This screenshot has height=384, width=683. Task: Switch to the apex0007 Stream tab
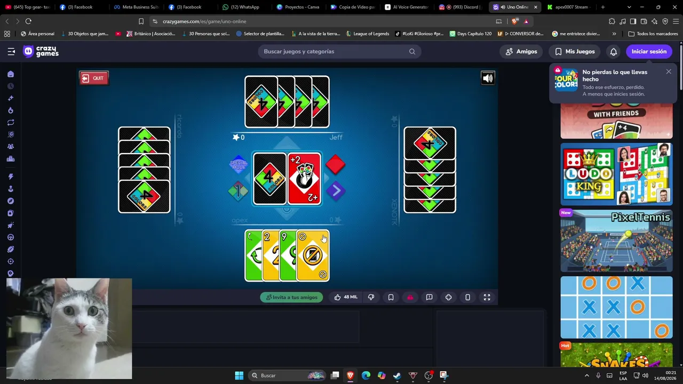[569, 7]
